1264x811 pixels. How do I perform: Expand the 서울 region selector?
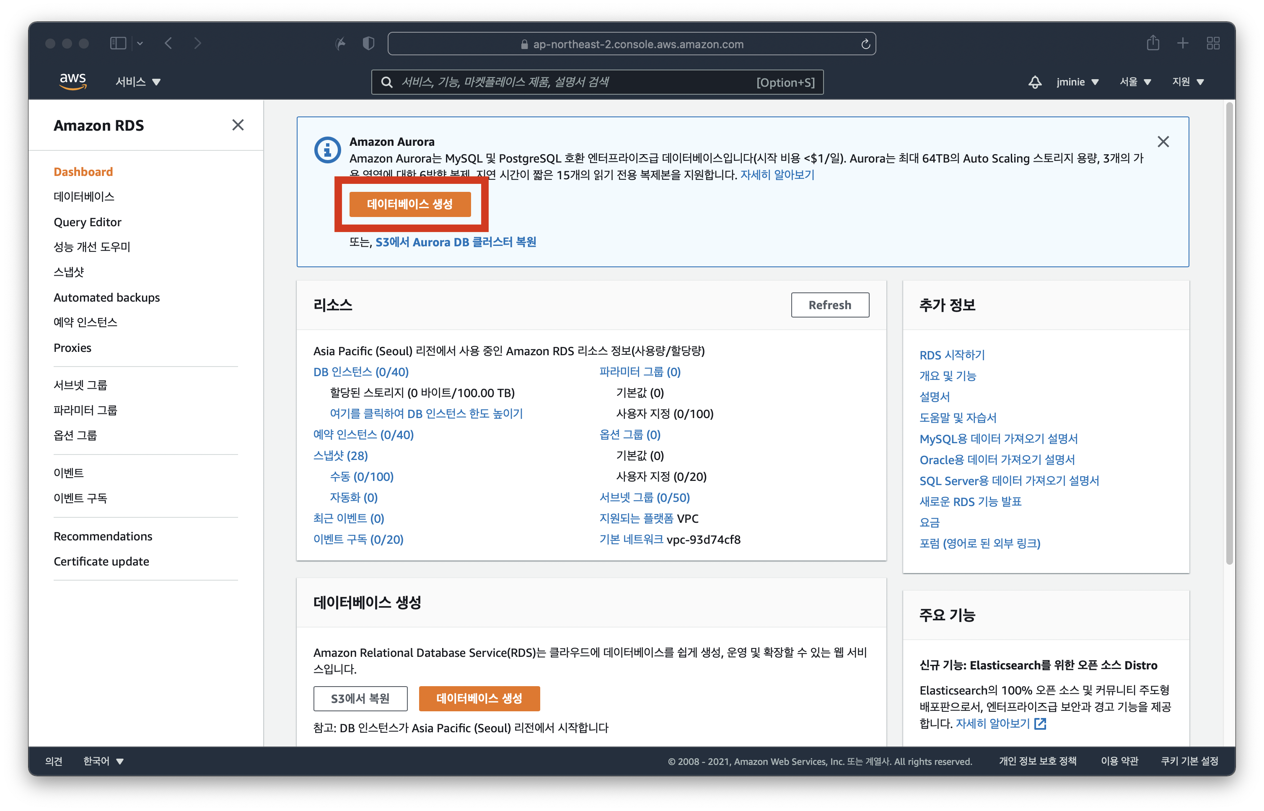tap(1135, 82)
